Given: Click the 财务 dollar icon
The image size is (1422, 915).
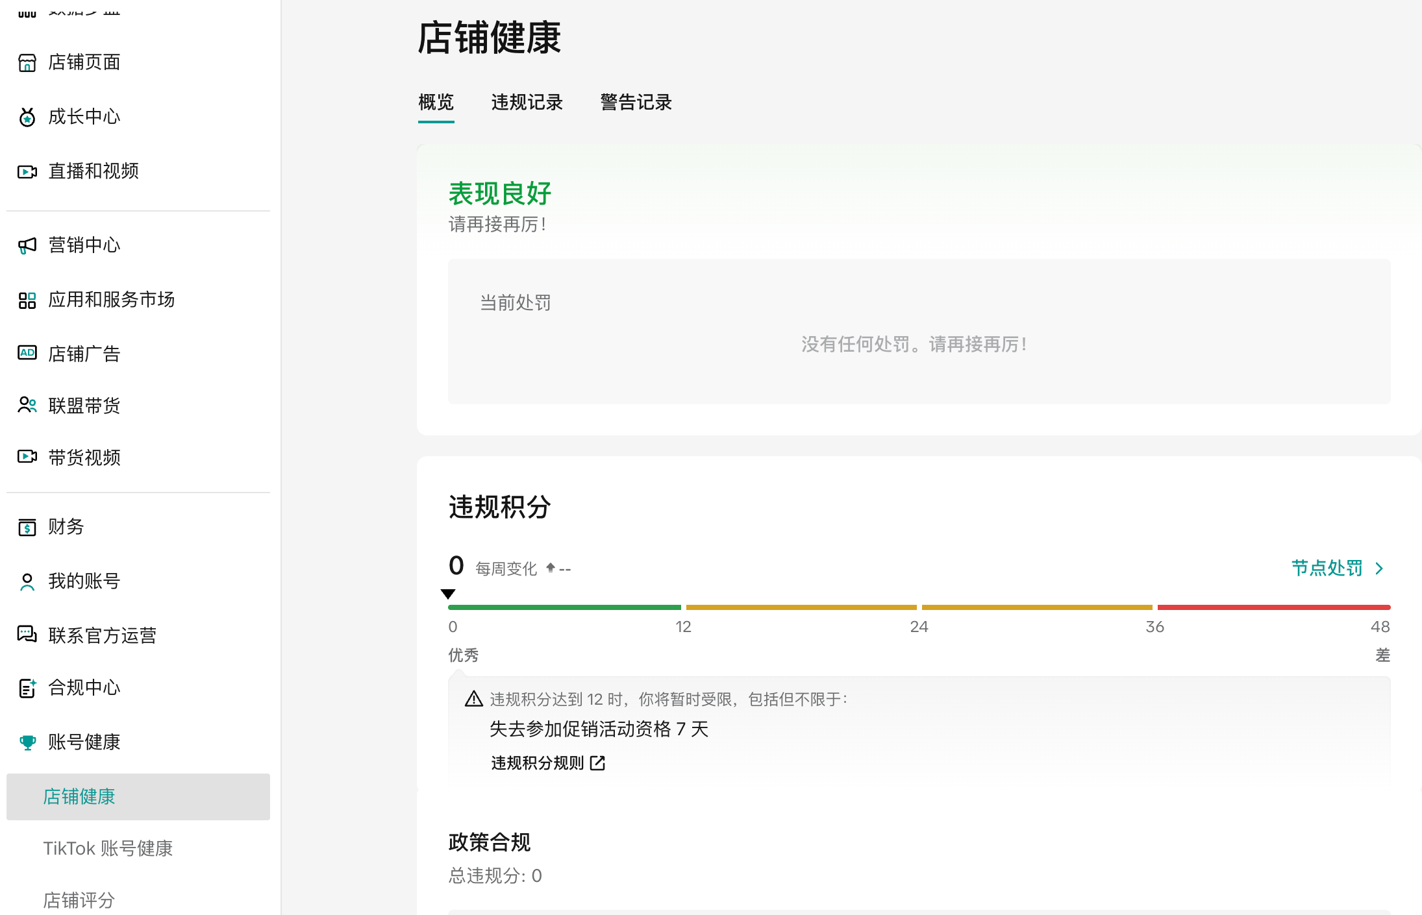Looking at the screenshot, I should point(27,528).
